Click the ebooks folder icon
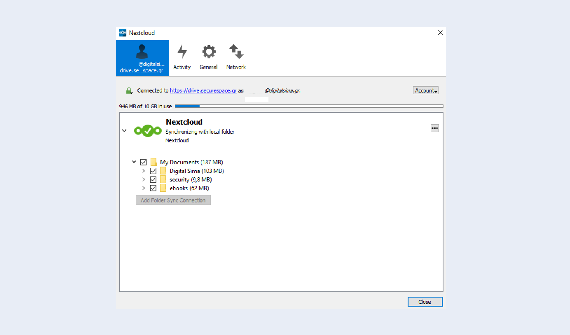570x335 pixels. coord(163,188)
